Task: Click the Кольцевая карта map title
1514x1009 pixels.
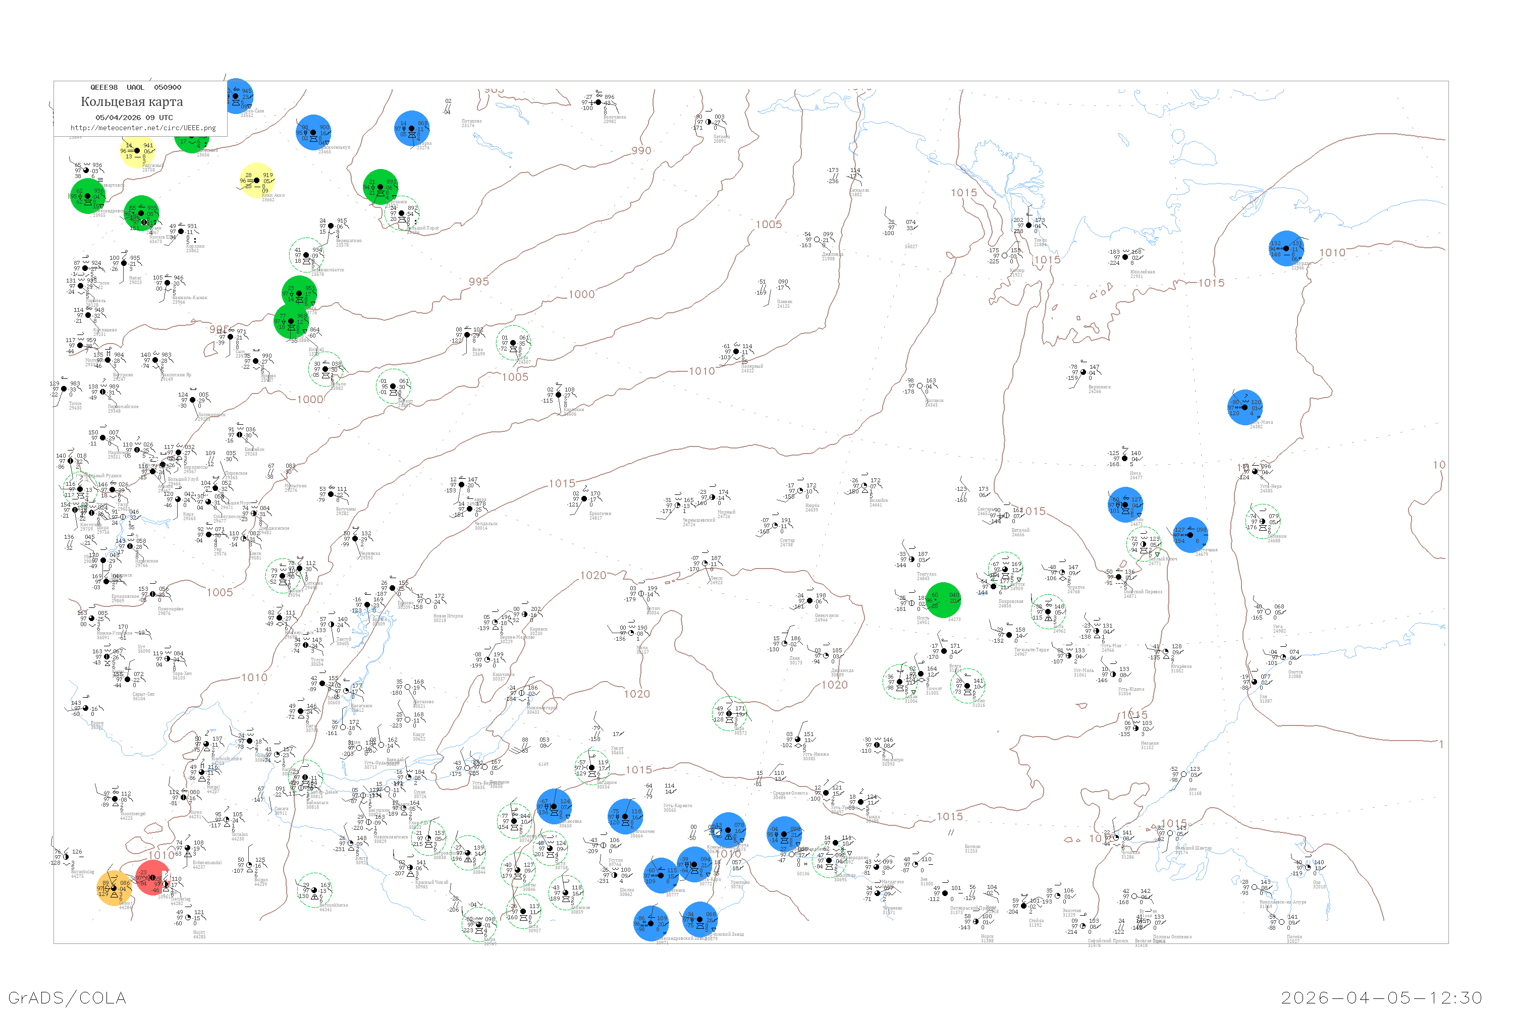Action: pos(132,102)
